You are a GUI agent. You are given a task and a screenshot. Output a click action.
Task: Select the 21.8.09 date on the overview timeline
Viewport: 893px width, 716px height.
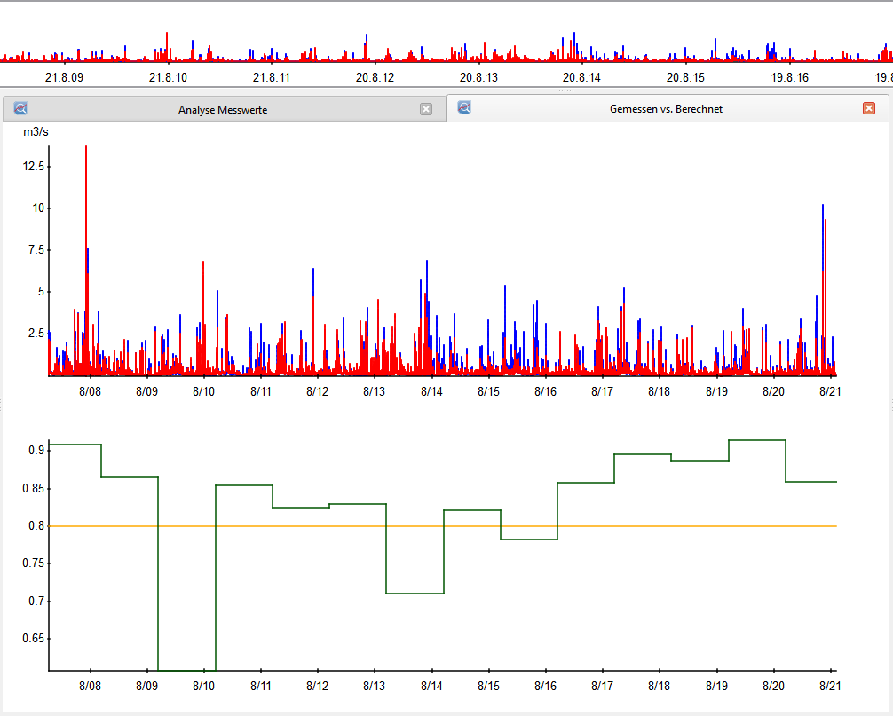tap(64, 77)
